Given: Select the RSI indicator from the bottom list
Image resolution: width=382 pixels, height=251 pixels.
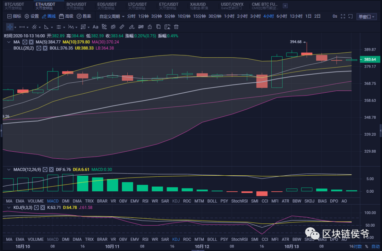Looking at the screenshot, I should tap(145, 201).
